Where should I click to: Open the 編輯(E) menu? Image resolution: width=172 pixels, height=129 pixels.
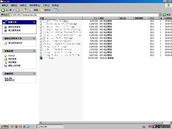(x=14, y=5)
